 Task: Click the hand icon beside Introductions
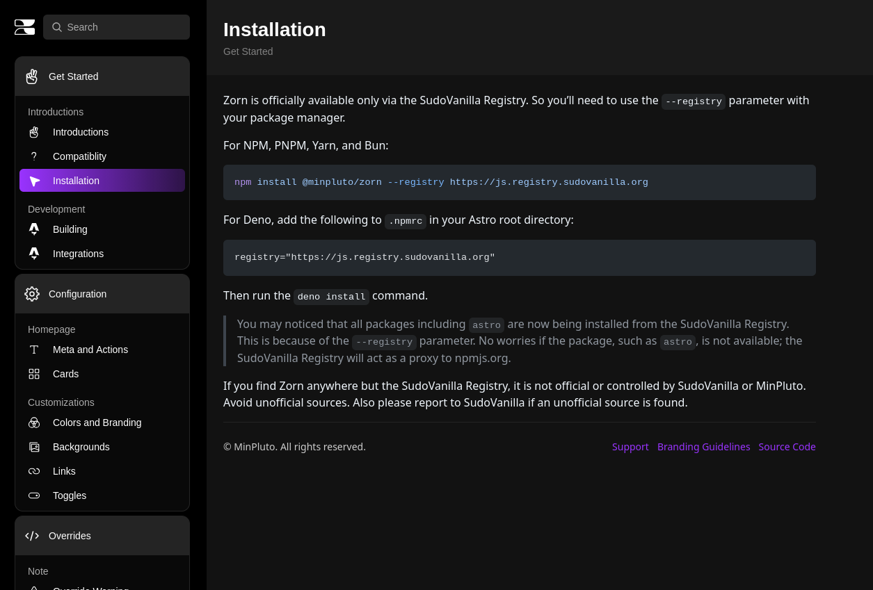pos(34,132)
